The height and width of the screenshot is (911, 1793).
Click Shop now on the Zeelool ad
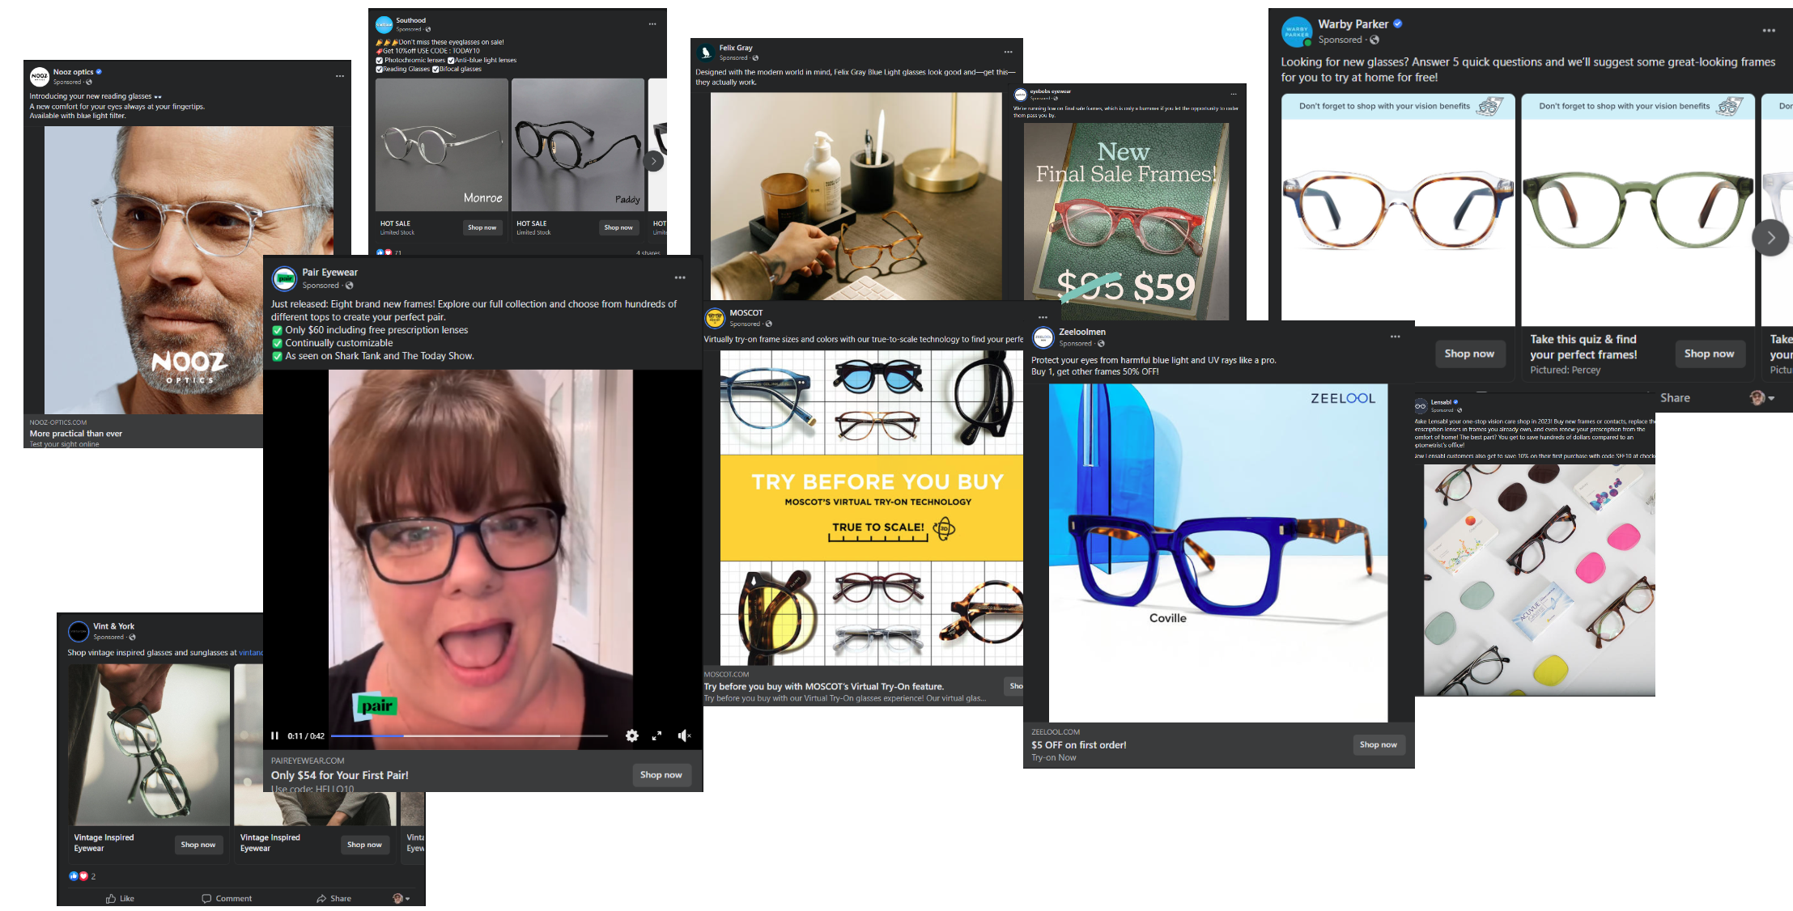tap(1379, 745)
